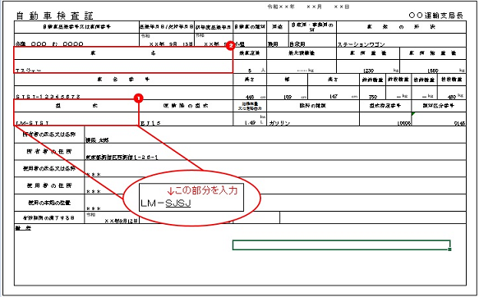This screenshot has height=297, width=479.
Task: Select the owner address cell 西新宿1-26-1
Action: tap(275, 152)
